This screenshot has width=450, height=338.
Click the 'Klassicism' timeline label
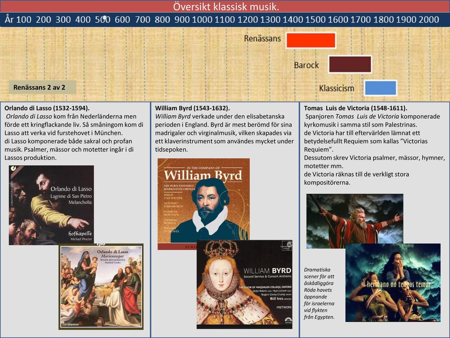(337, 88)
